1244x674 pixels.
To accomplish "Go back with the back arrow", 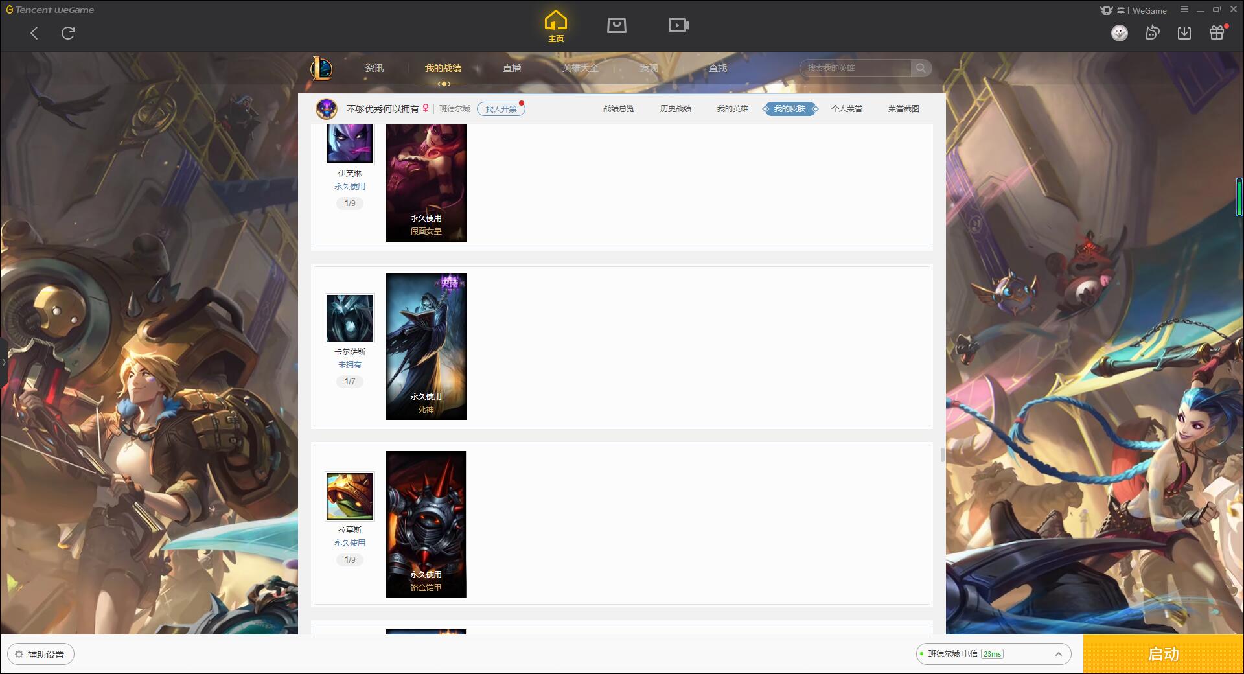I will pyautogui.click(x=34, y=33).
